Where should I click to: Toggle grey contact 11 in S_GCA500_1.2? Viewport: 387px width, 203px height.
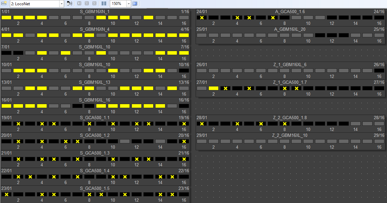(125, 141)
